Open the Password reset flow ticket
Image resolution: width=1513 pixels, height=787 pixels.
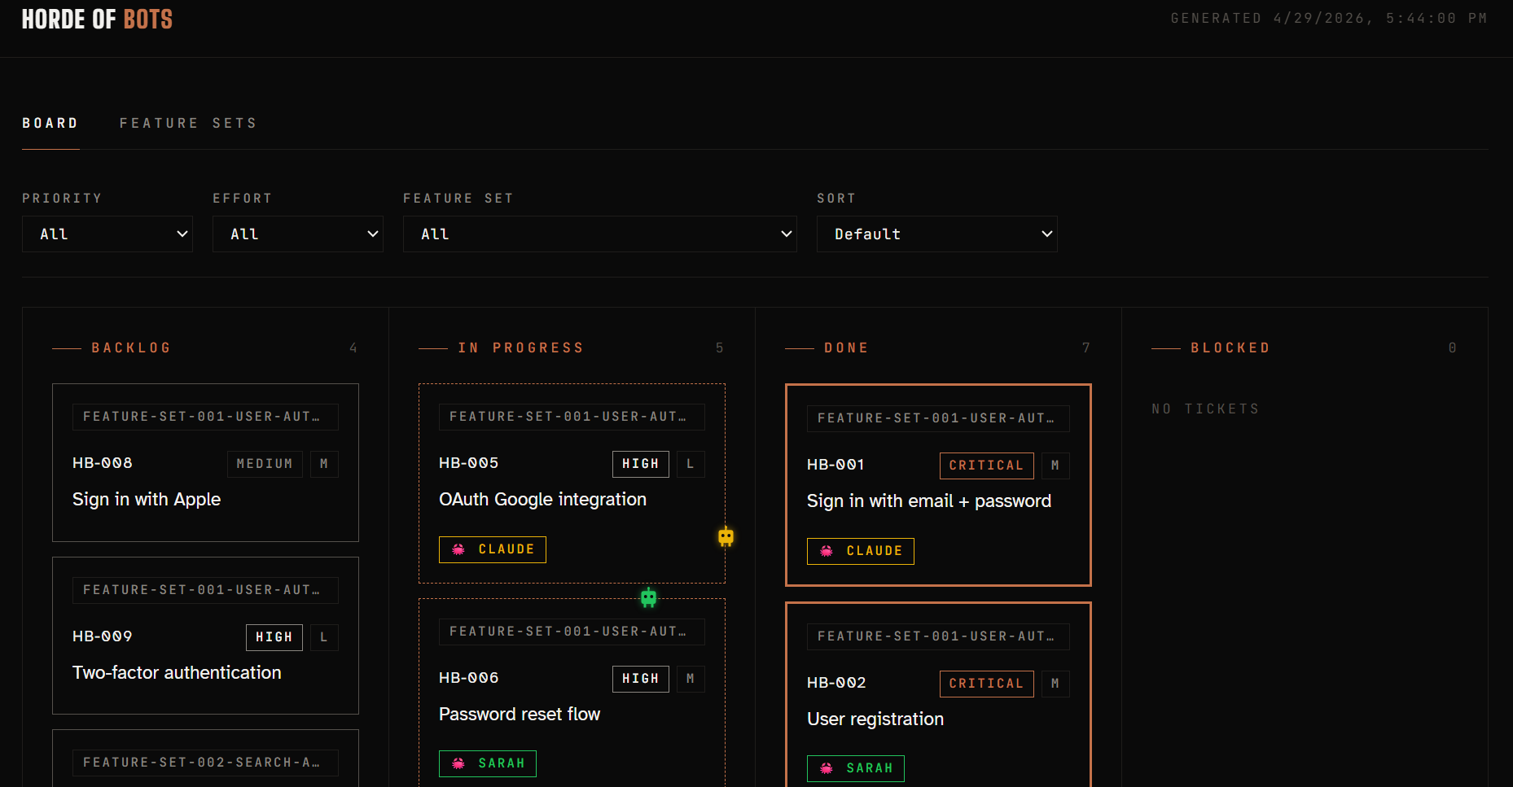[572, 693]
